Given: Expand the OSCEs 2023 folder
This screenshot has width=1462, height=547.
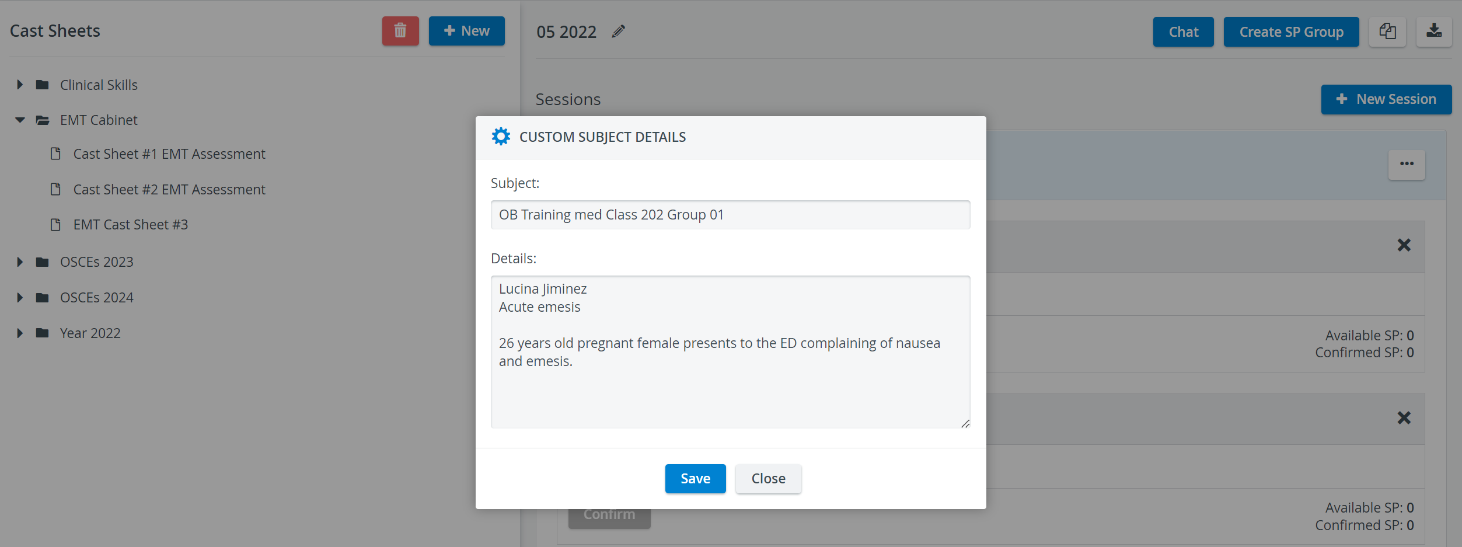Looking at the screenshot, I should pyautogui.click(x=20, y=262).
